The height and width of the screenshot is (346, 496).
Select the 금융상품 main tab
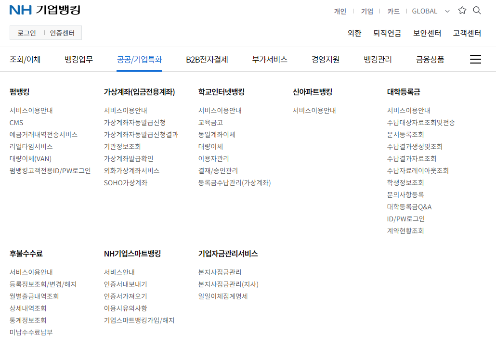[x=430, y=59]
